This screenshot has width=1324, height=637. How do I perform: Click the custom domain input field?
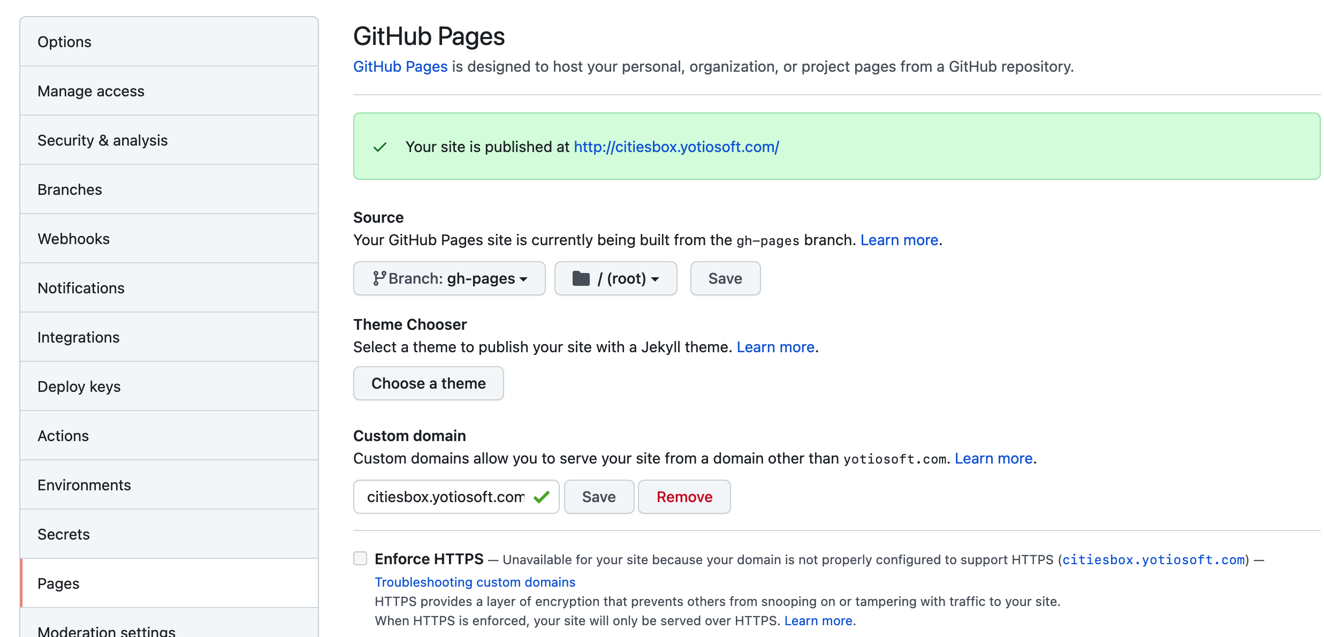(456, 497)
